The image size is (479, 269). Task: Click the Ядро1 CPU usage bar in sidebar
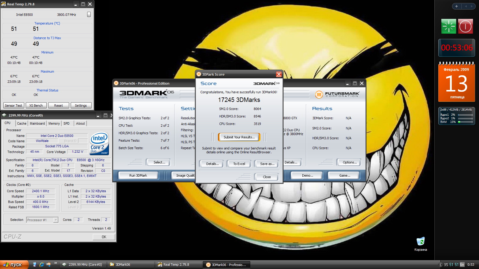click(465, 115)
